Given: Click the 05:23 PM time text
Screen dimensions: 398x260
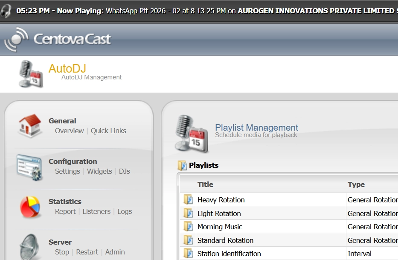Looking at the screenshot, I should [x=33, y=11].
